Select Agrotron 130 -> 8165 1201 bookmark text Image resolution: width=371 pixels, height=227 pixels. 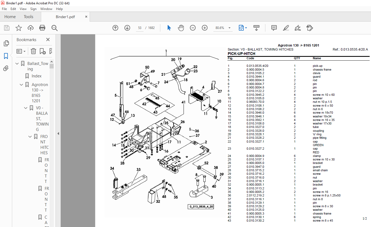coord(40,93)
